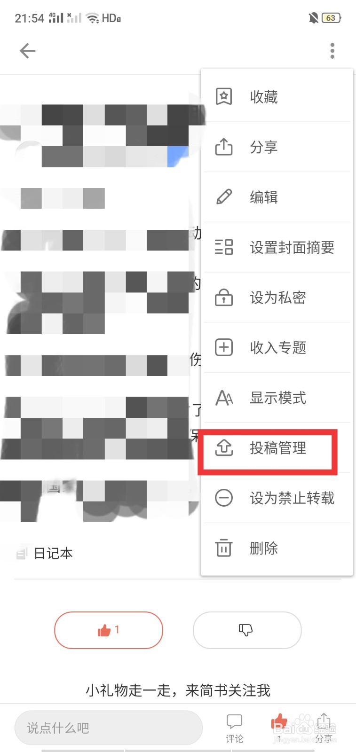356x752 pixels.
Task: Tap the bottom bar 分享 icon
Action: pos(324,728)
